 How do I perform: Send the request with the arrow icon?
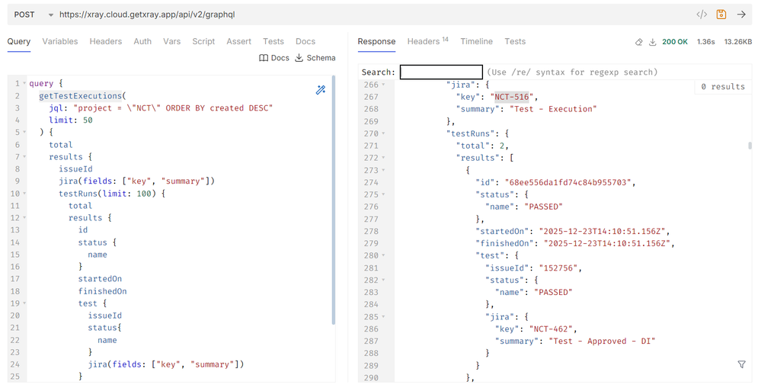point(741,14)
